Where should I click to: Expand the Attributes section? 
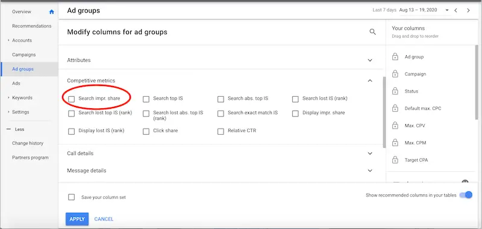(370, 60)
